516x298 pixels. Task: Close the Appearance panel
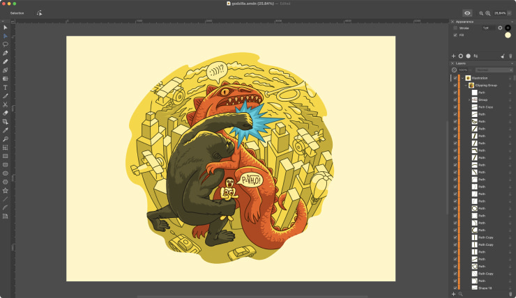(x=453, y=22)
